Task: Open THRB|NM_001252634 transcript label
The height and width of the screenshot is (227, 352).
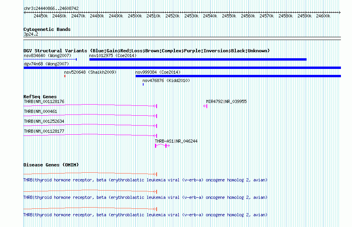Action: tap(44, 121)
